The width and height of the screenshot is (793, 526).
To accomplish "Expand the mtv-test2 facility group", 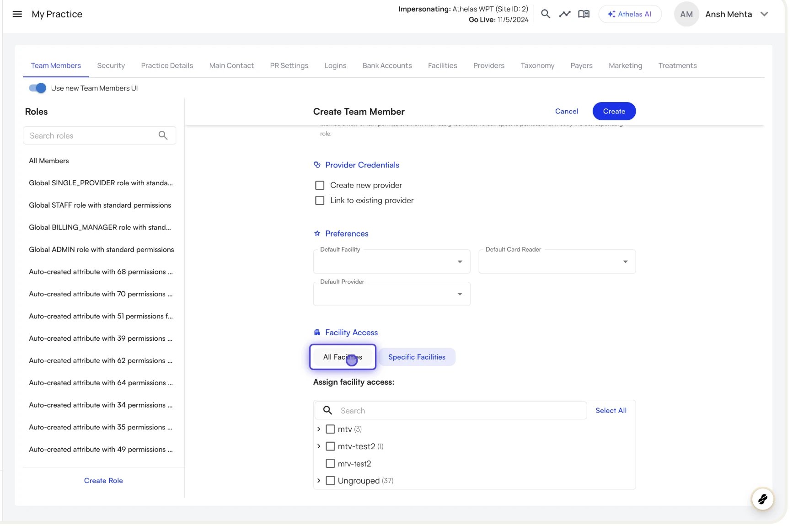I will click(319, 446).
